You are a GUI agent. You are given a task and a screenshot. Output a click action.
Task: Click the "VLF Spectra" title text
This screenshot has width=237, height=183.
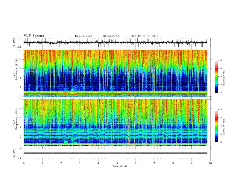(x=34, y=36)
